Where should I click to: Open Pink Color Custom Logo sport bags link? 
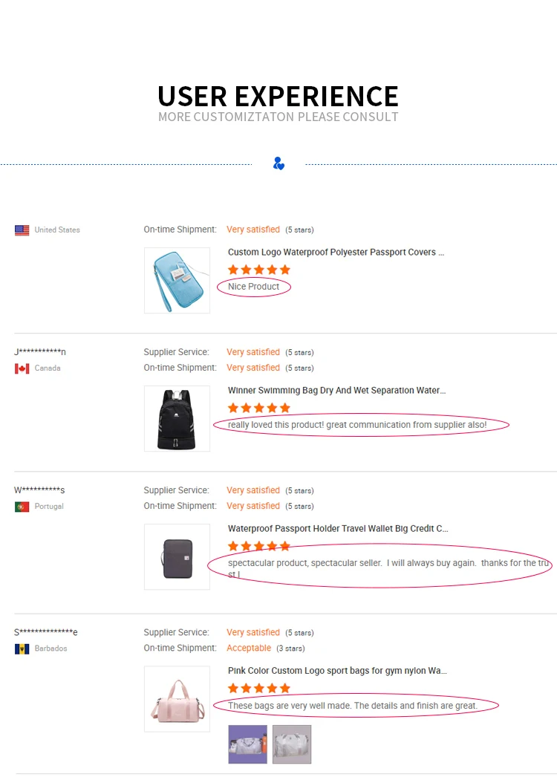337,671
